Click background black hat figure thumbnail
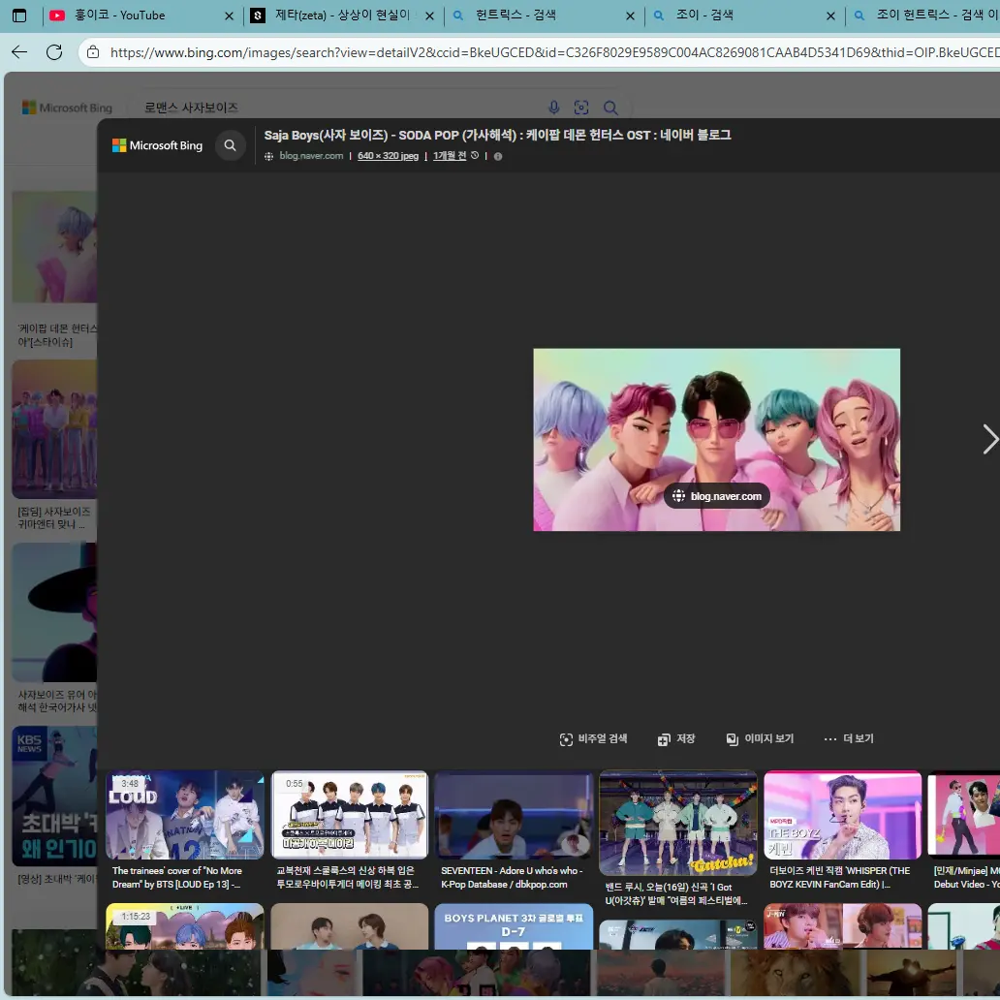The width and height of the screenshot is (1000, 1000). coord(54,612)
